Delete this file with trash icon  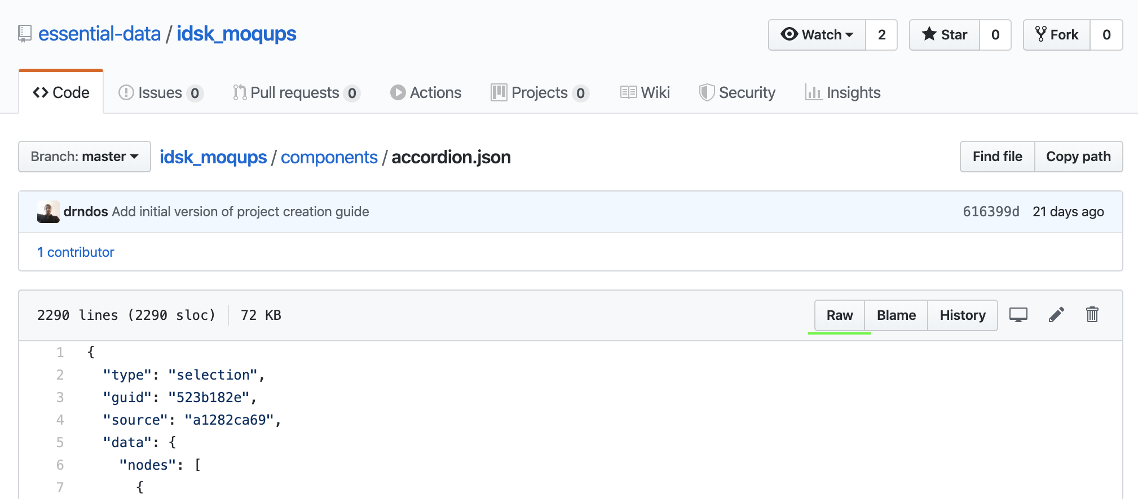click(1092, 314)
